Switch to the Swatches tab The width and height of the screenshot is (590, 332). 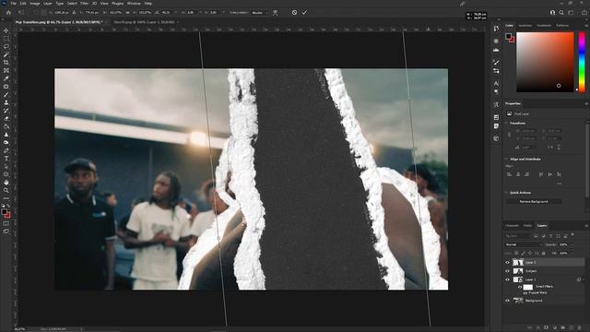[525, 26]
